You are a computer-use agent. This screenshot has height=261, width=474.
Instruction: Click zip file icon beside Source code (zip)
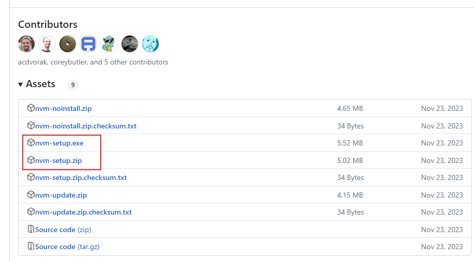pyautogui.click(x=31, y=229)
